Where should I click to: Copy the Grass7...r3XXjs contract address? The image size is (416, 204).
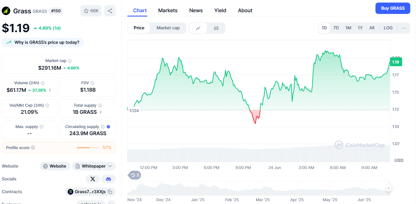[110, 192]
